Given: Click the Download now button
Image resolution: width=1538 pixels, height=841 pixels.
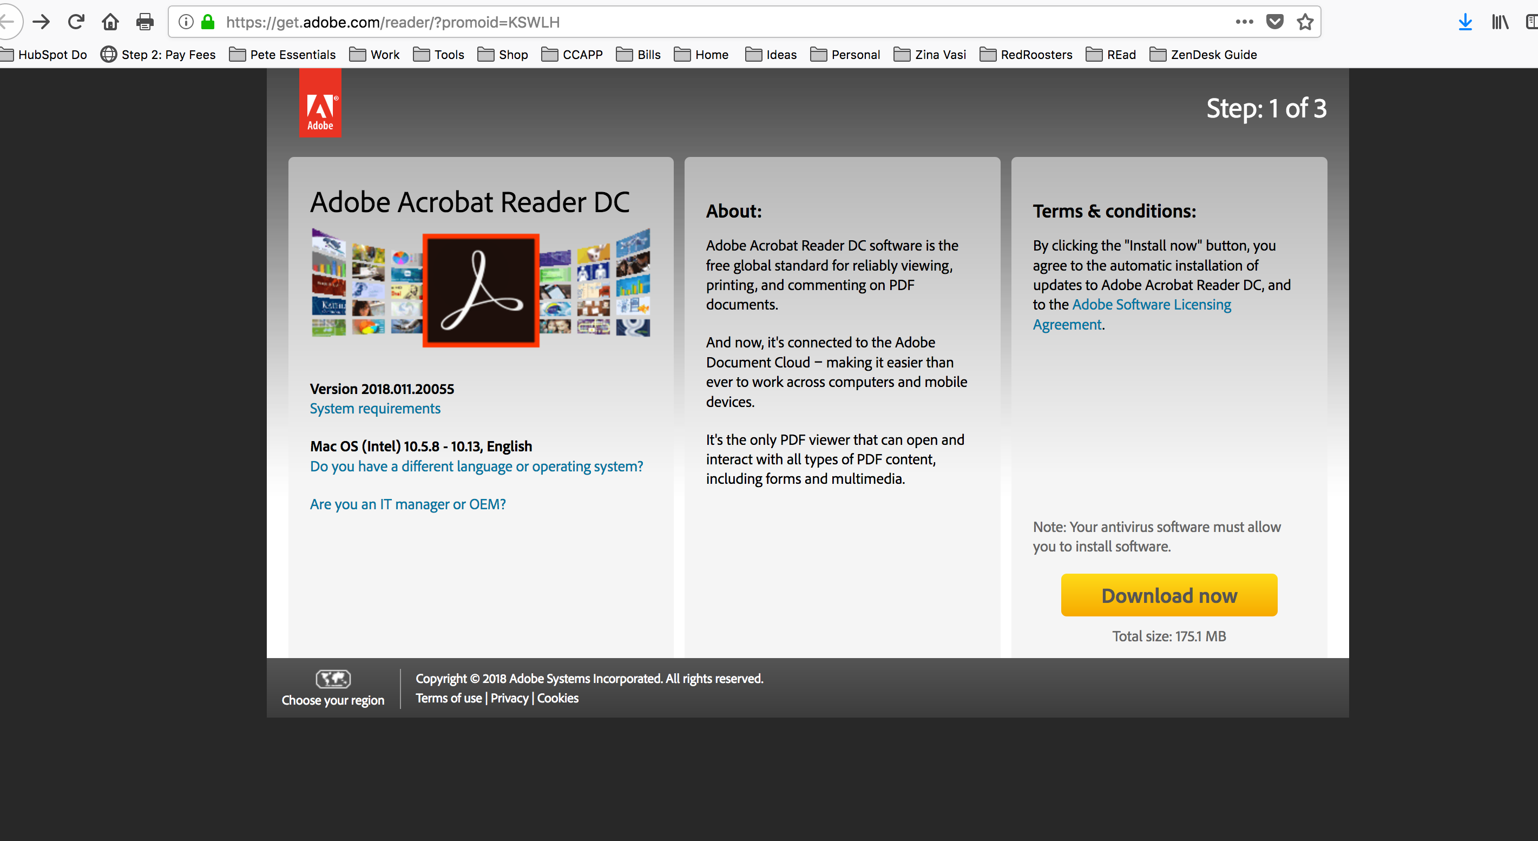Looking at the screenshot, I should tap(1169, 595).
